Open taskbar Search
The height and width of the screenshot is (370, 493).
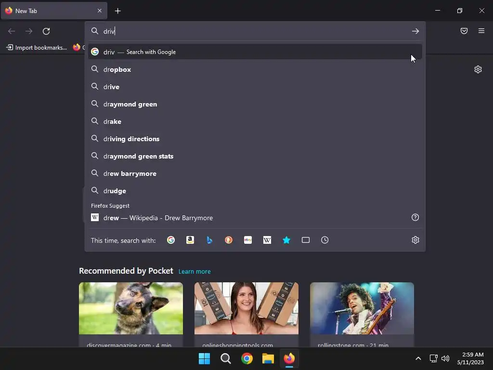click(225, 358)
